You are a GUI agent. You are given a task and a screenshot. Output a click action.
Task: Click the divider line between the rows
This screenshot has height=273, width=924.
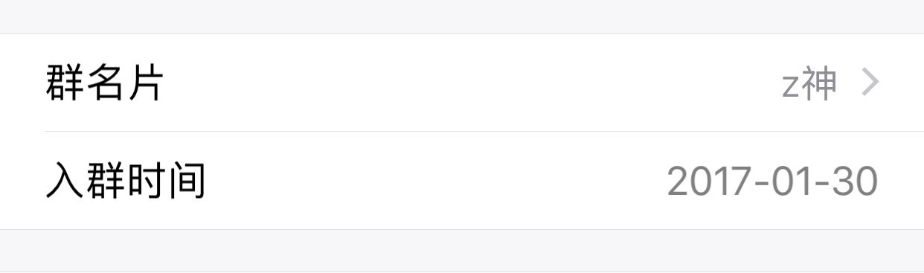[x=484, y=131]
